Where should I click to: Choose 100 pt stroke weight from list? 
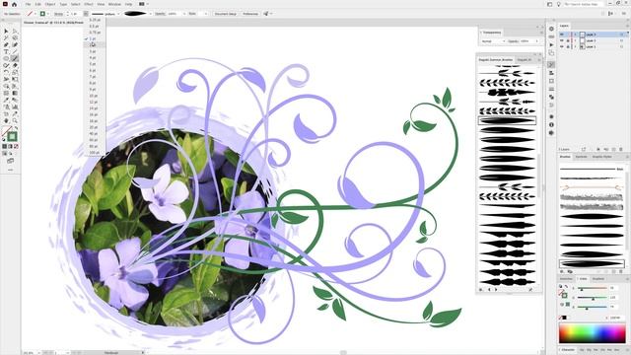pyautogui.click(x=95, y=153)
